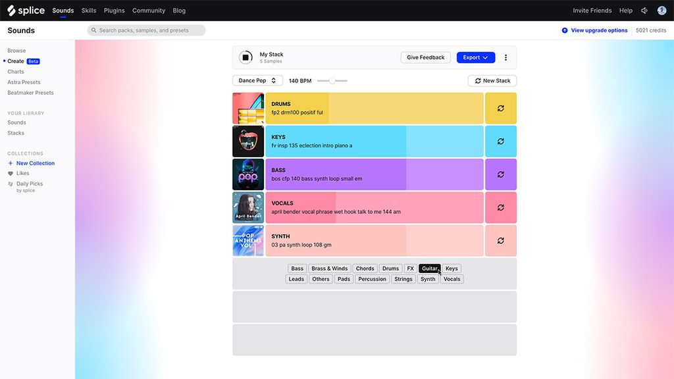
Task: Click the Give Feedback button
Action: tap(425, 57)
